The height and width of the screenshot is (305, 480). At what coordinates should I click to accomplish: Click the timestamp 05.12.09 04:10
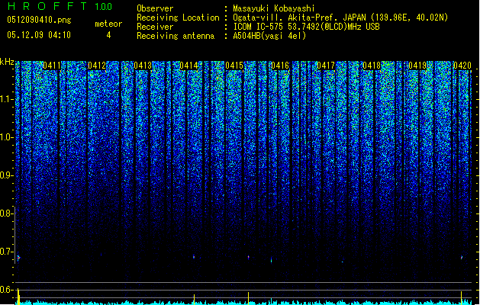[39, 35]
